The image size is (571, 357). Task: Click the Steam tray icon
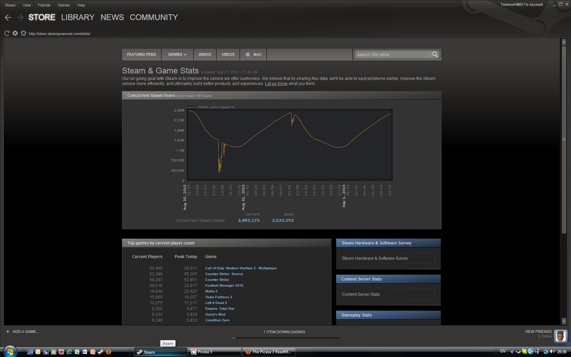point(518,351)
